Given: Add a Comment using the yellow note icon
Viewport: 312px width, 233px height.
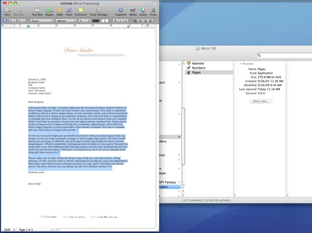Looking at the screenshot, I should [80, 12].
